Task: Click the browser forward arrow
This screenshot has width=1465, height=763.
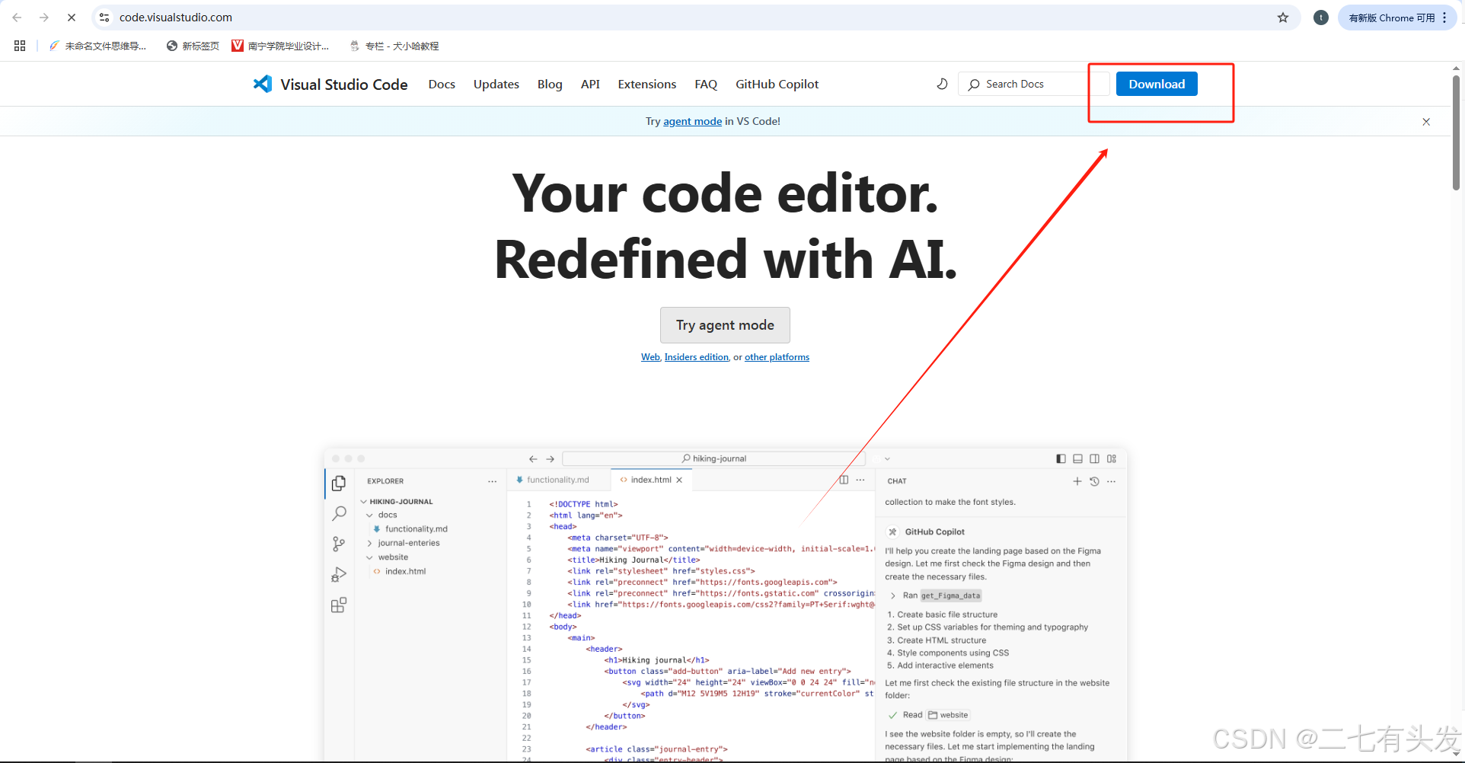Action: 44,18
